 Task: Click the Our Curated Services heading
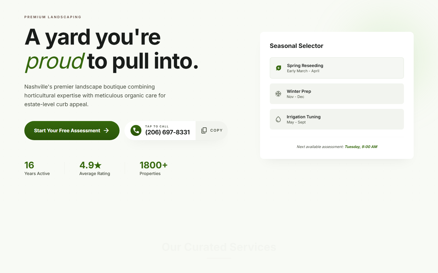click(x=219, y=247)
